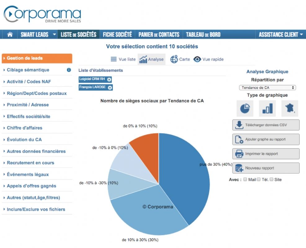Expand Autres données financières filter

36,151
